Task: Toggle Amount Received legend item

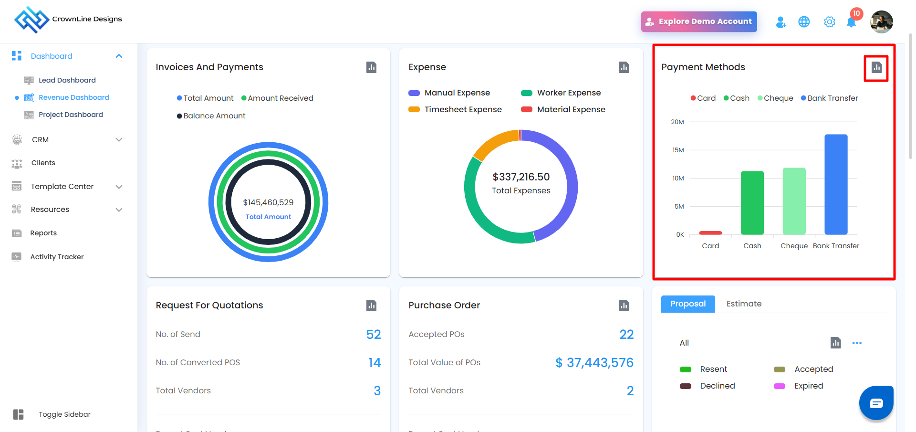Action: [277, 98]
